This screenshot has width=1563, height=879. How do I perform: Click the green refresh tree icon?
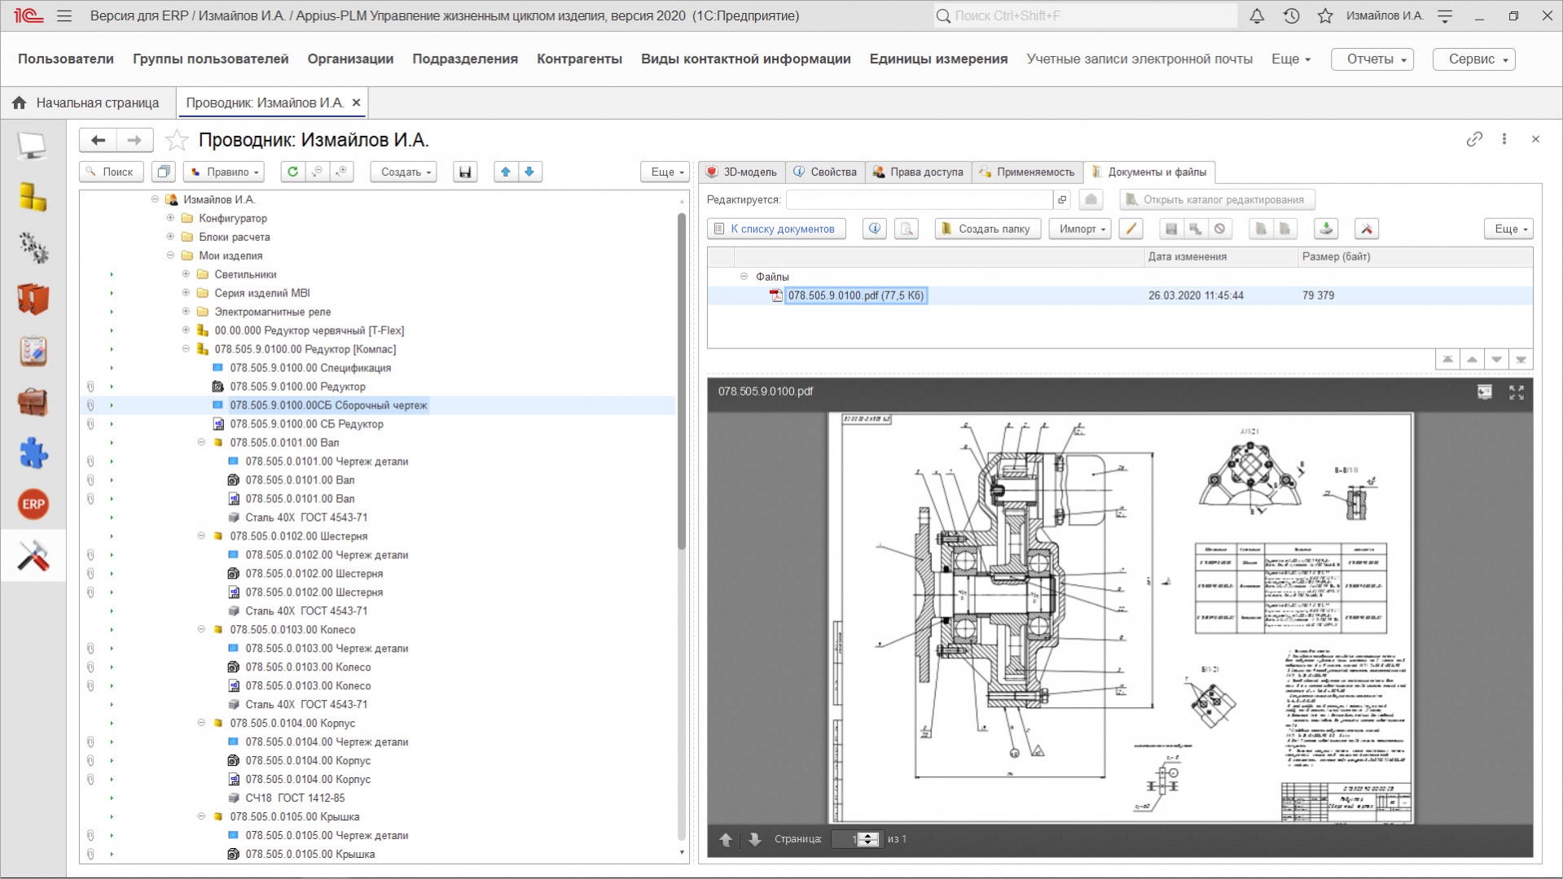click(292, 172)
